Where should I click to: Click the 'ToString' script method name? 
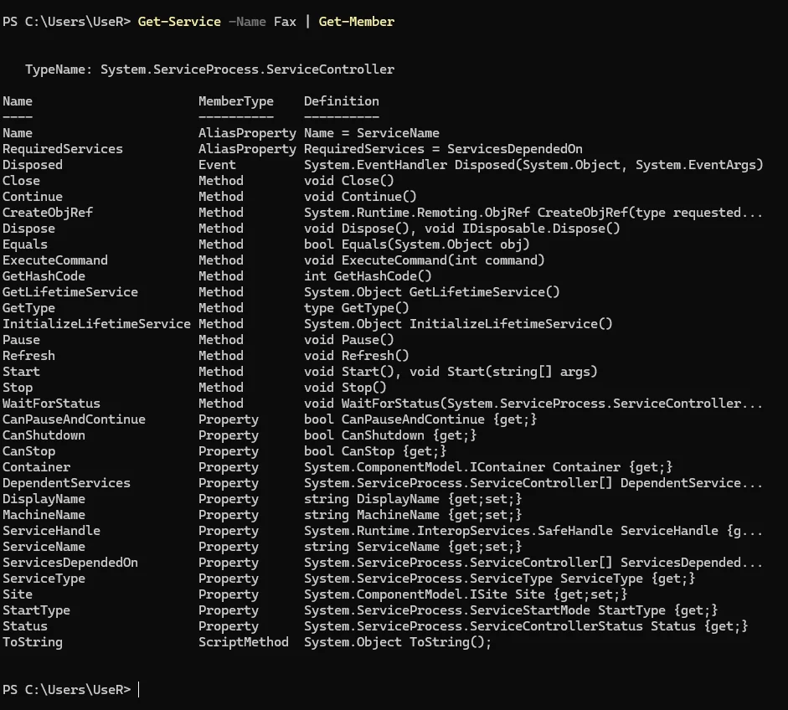tap(33, 642)
